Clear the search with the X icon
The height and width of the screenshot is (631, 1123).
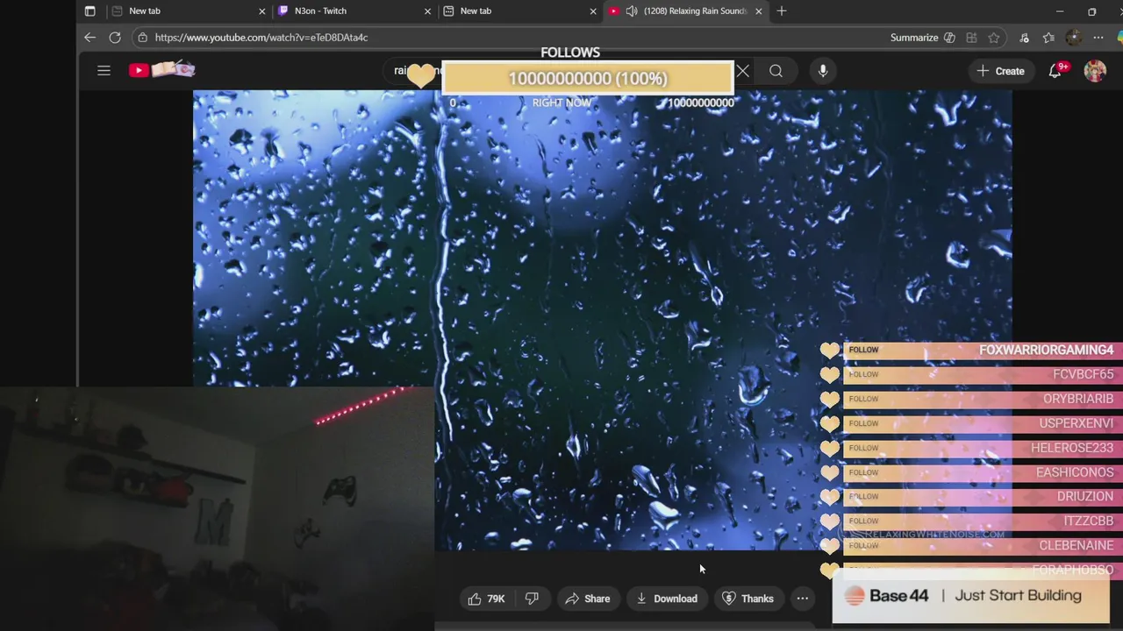pos(742,71)
